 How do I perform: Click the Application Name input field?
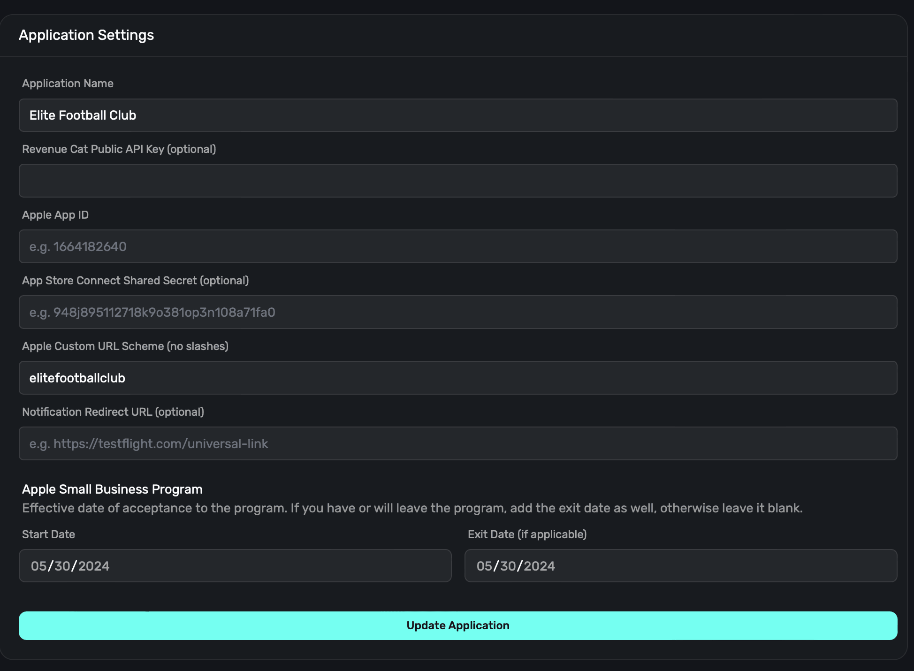click(x=458, y=115)
